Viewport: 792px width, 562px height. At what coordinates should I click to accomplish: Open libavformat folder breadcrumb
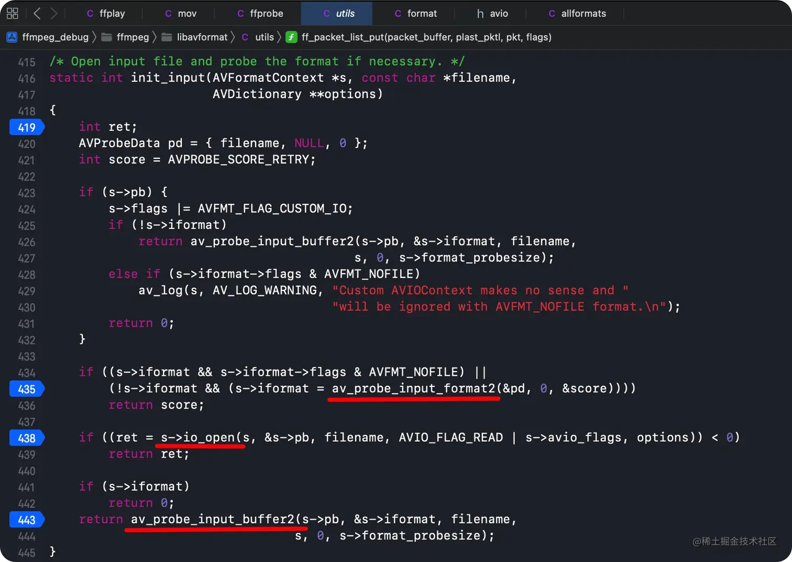point(202,37)
